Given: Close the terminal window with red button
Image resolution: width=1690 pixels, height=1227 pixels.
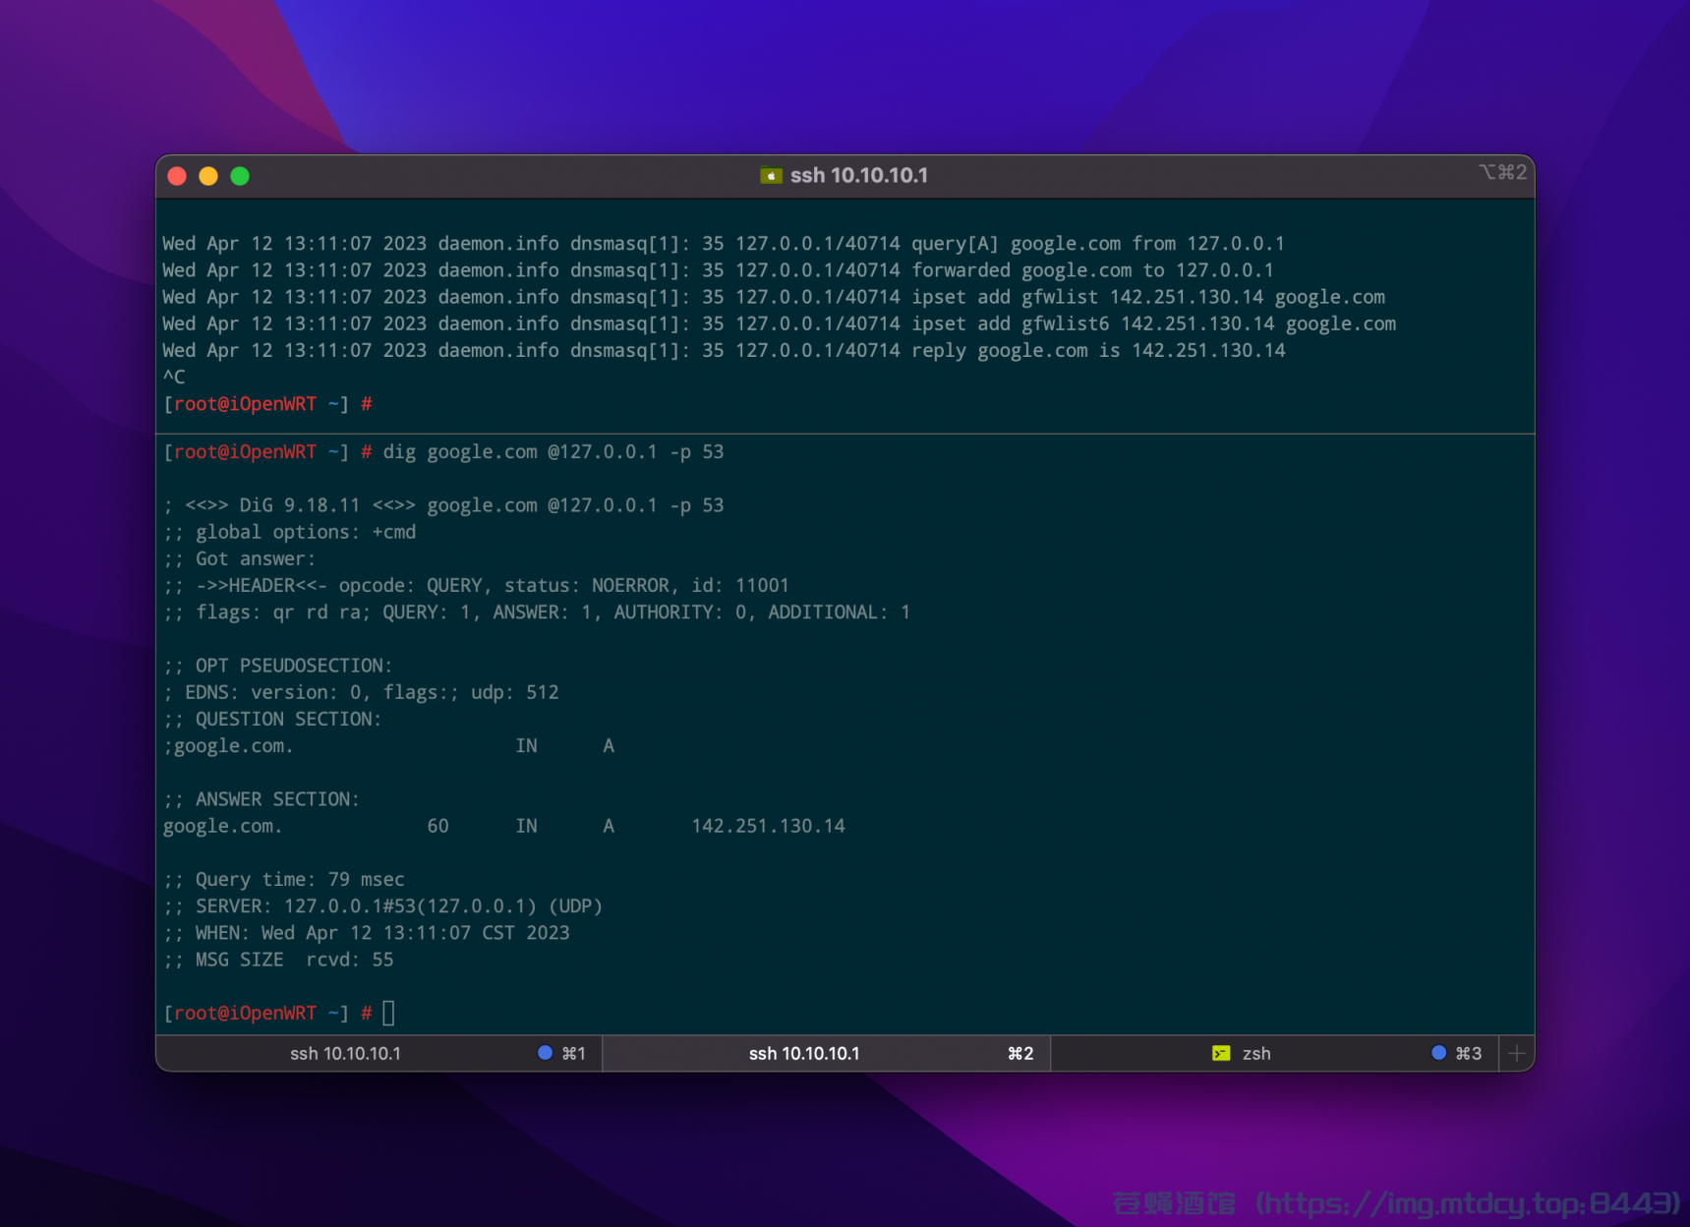Looking at the screenshot, I should pos(177,176).
